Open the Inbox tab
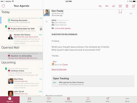This screenshot has height=103, width=137. tap(29, 100)
